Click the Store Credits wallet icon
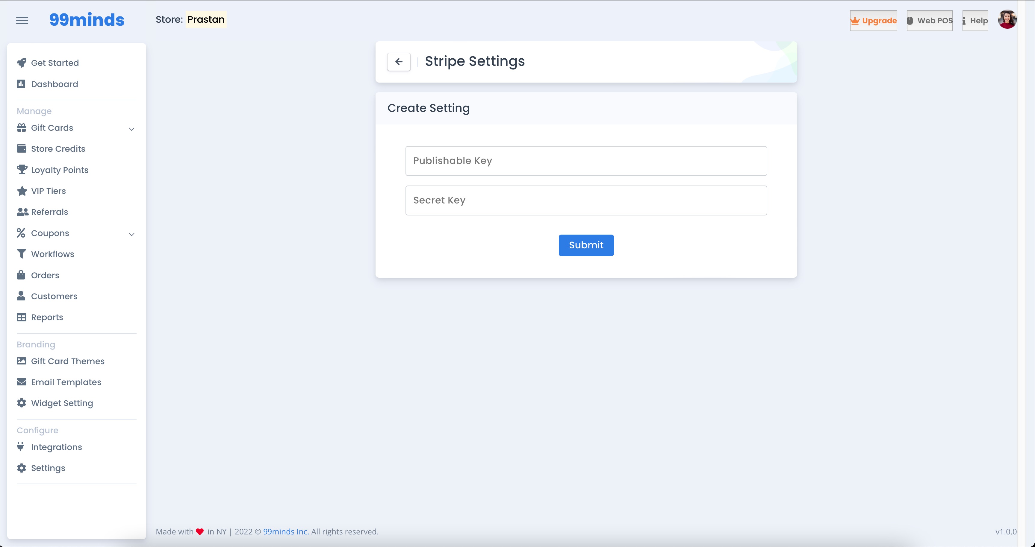Image resolution: width=1035 pixels, height=547 pixels. [x=22, y=148]
